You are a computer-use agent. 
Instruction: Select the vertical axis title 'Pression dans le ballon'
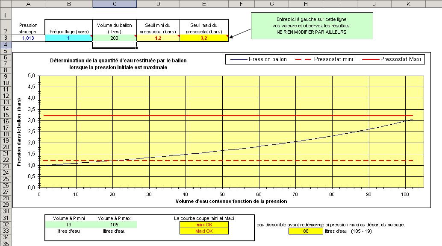point(19,132)
